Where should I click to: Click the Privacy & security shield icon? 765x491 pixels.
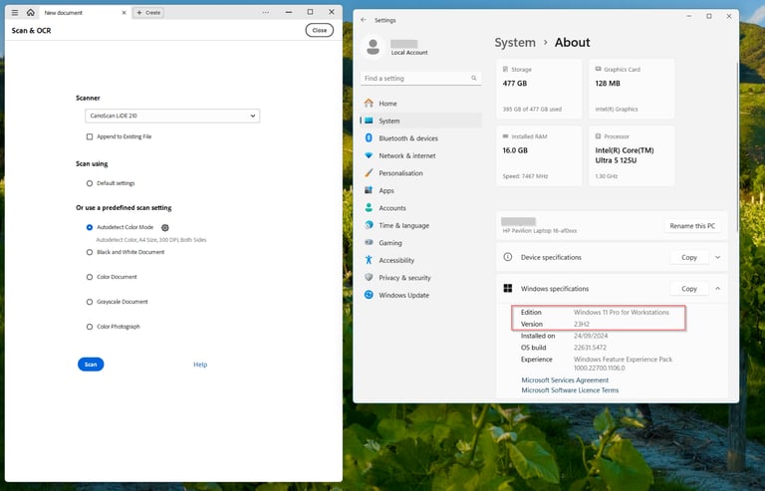(x=369, y=278)
